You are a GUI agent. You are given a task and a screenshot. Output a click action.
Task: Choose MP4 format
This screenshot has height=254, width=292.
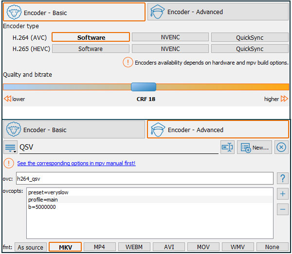coord(100,247)
